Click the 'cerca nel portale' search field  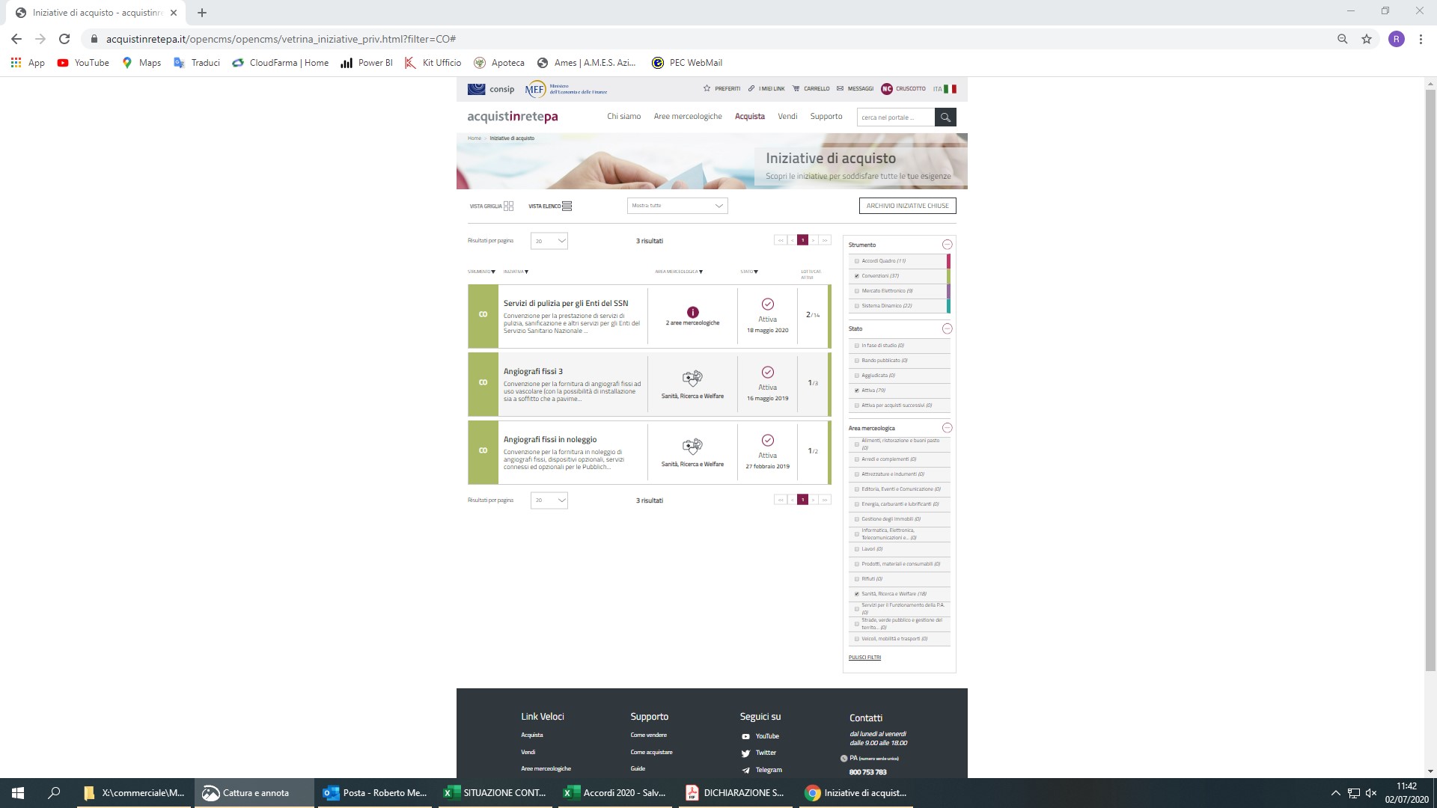(894, 117)
